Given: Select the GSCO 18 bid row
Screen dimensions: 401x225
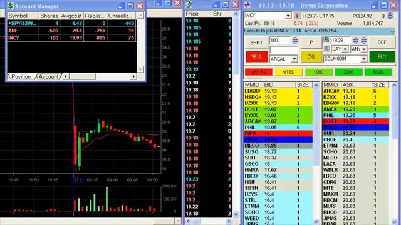Looking at the screenshot, I should pyautogui.click(x=278, y=164).
